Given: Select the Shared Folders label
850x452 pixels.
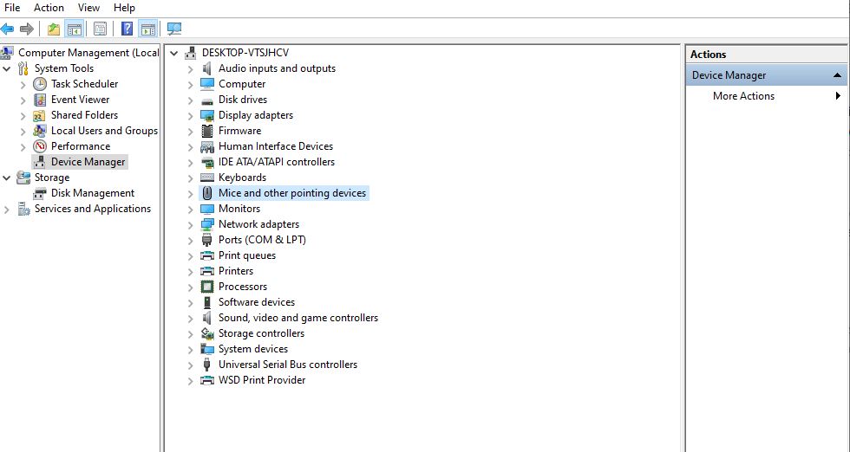Looking at the screenshot, I should point(84,115).
